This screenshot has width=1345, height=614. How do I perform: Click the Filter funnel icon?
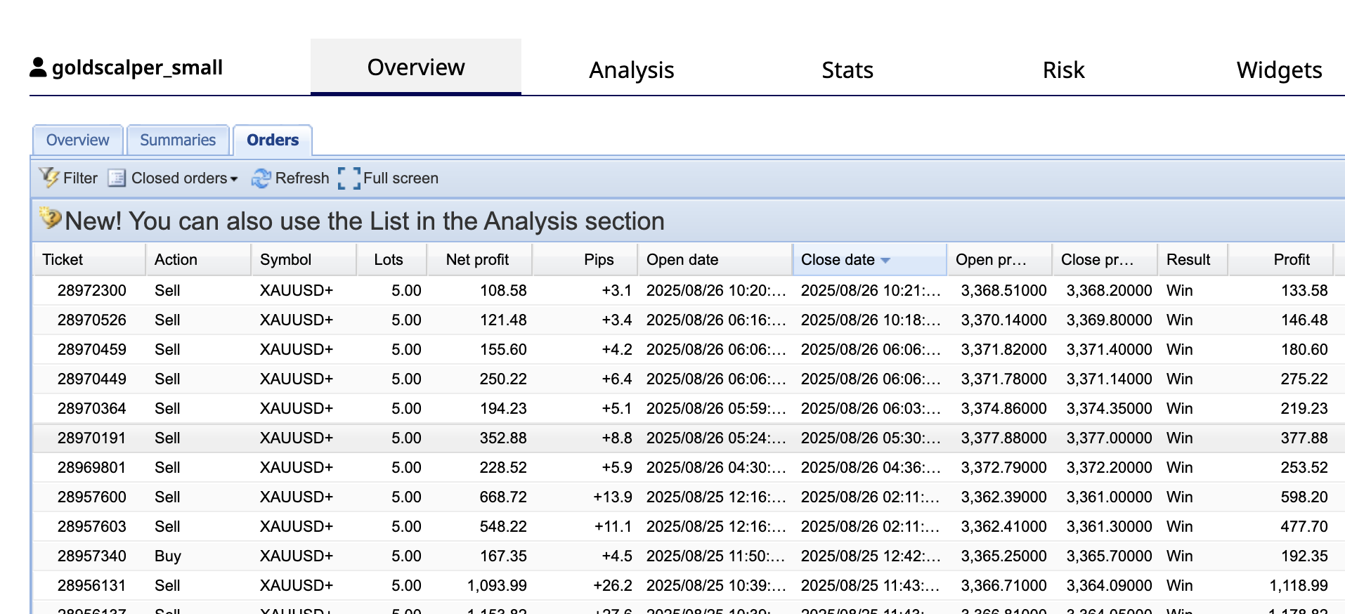pos(48,178)
